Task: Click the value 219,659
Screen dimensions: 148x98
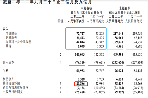Action: coord(137,33)
